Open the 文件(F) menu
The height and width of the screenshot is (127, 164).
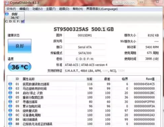tap(11, 9)
